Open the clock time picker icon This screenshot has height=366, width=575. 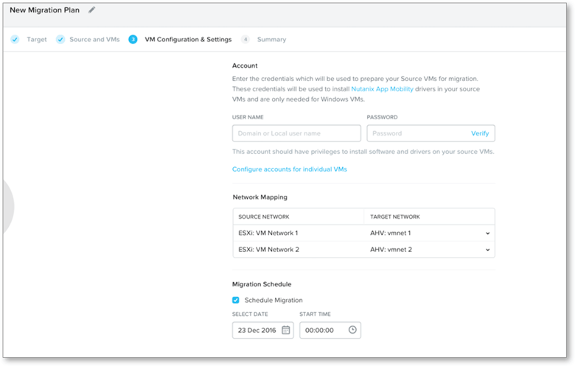pyautogui.click(x=352, y=330)
